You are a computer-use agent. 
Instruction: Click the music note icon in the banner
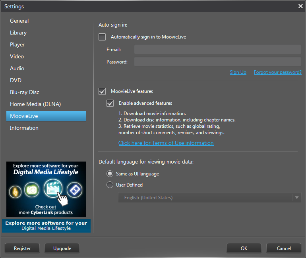16,191
